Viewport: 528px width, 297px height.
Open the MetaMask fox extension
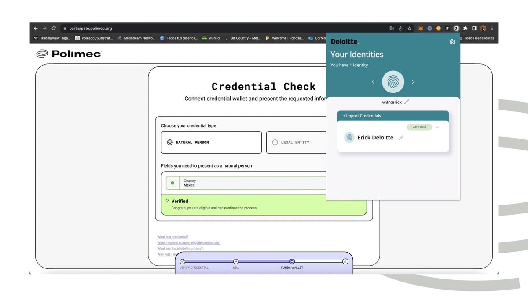coord(421,28)
